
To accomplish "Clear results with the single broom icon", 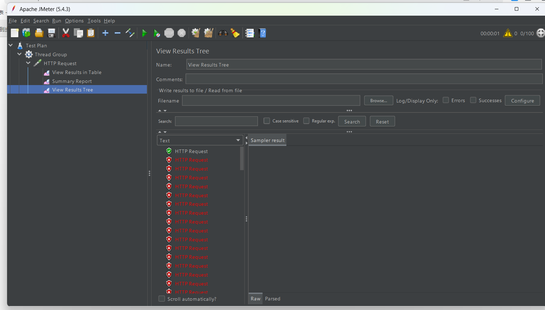I will [196, 33].
